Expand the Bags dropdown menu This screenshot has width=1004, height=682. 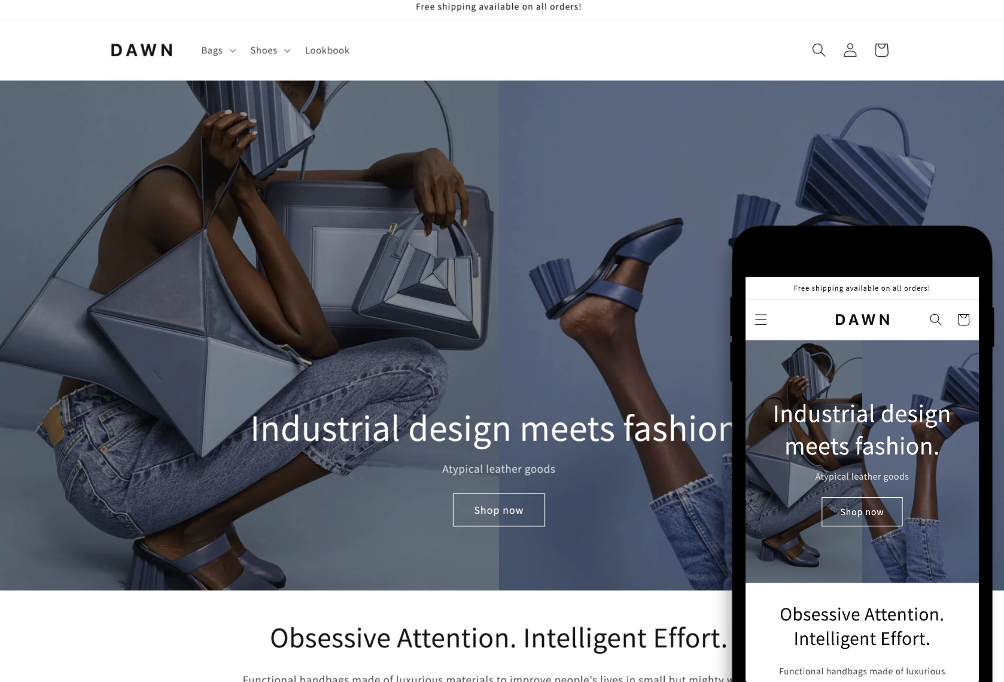point(218,50)
